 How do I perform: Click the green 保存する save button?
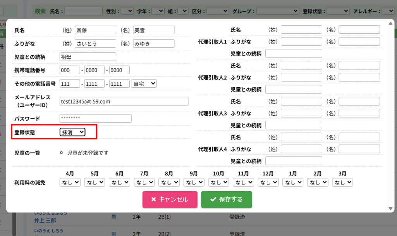(x=226, y=200)
